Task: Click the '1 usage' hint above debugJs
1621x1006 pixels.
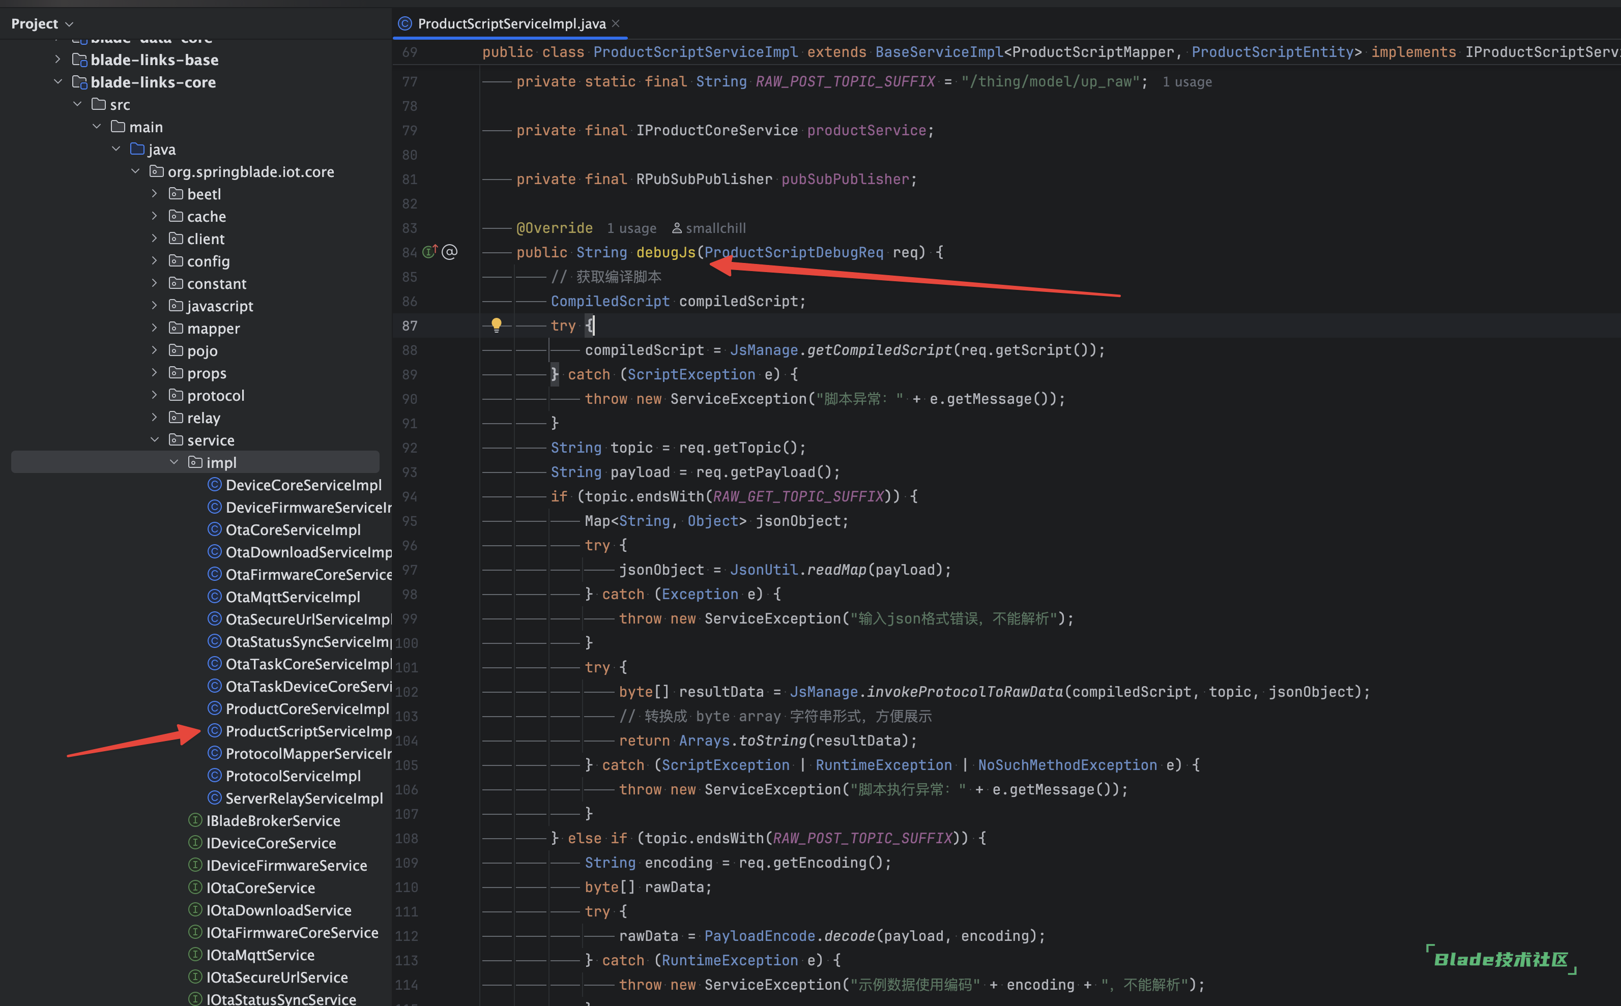Action: point(631,228)
